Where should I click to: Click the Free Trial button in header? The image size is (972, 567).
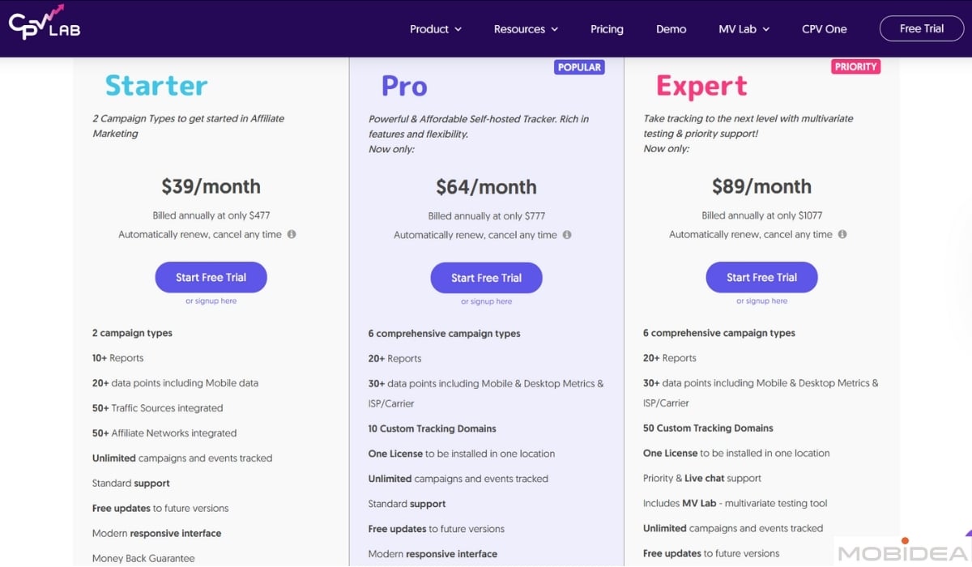(922, 28)
